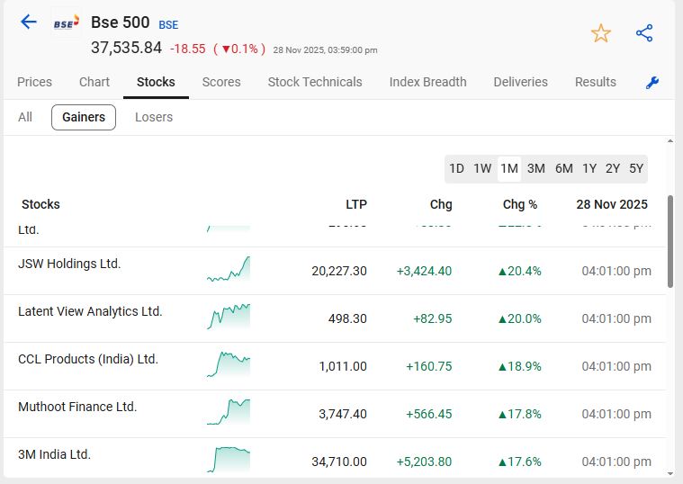The width and height of the screenshot is (683, 484).
Task: Open the wrench tools icon
Action: [x=652, y=83]
